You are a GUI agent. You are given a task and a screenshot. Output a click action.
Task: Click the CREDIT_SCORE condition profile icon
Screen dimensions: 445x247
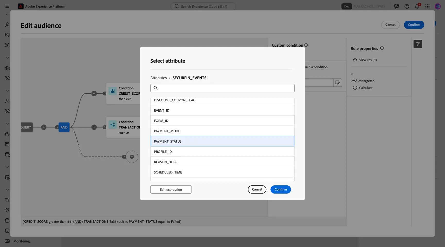pos(113,91)
